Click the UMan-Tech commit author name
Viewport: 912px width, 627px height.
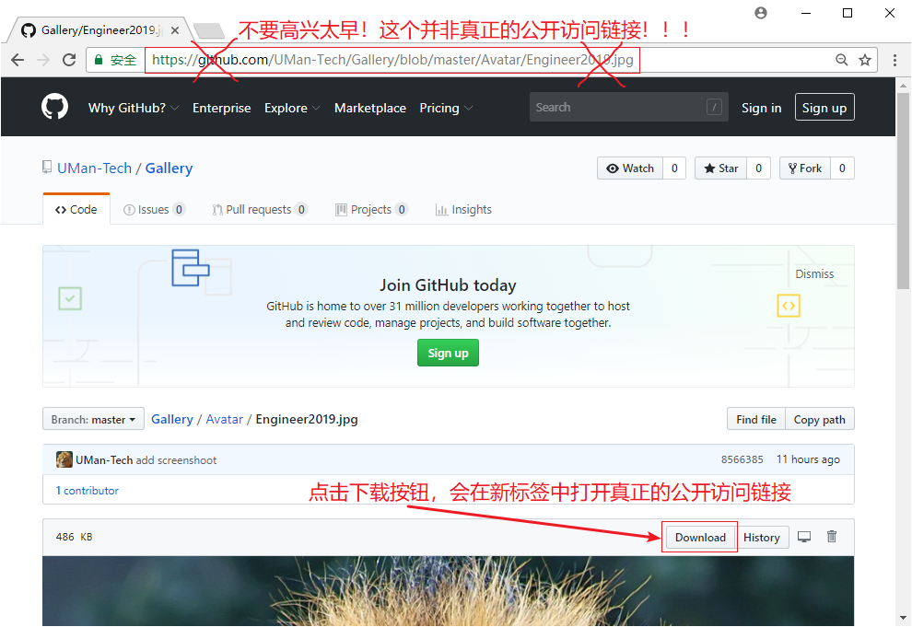[104, 459]
